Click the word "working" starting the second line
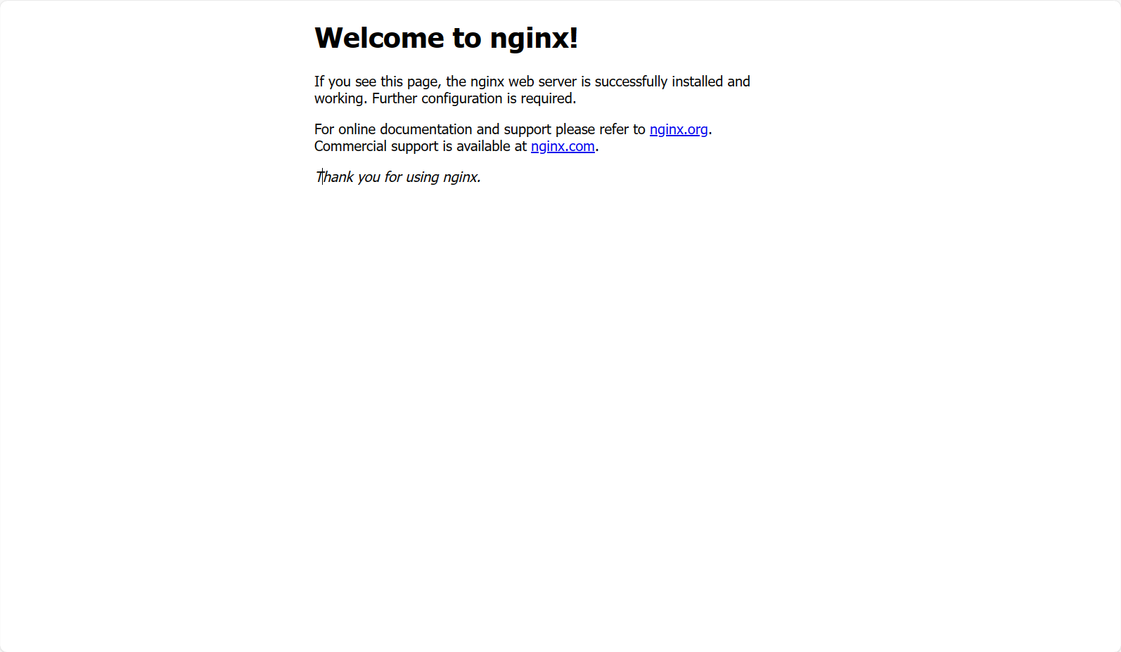Image resolution: width=1121 pixels, height=652 pixels. point(339,99)
